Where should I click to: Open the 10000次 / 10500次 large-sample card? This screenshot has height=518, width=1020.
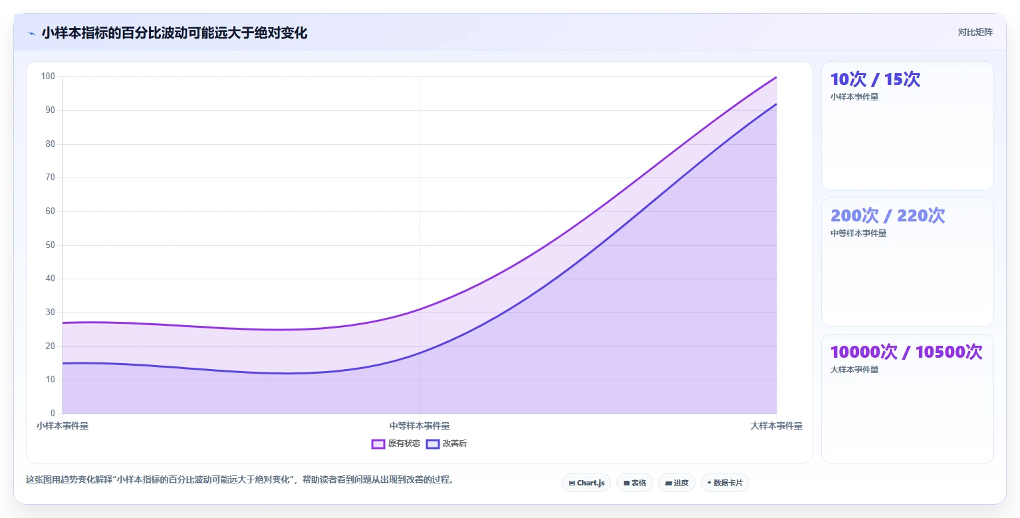pyautogui.click(x=908, y=398)
